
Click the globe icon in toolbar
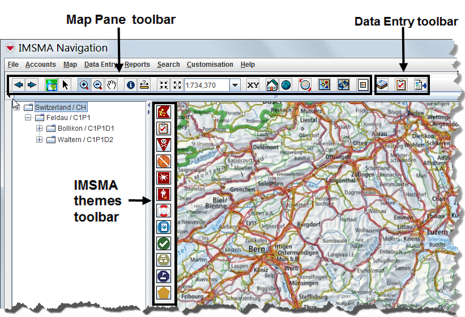(285, 85)
